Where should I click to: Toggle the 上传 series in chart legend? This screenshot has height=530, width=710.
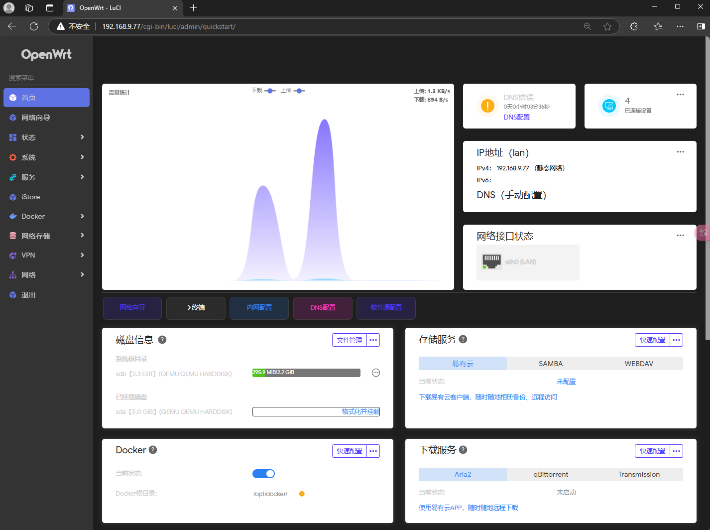pyautogui.click(x=293, y=91)
